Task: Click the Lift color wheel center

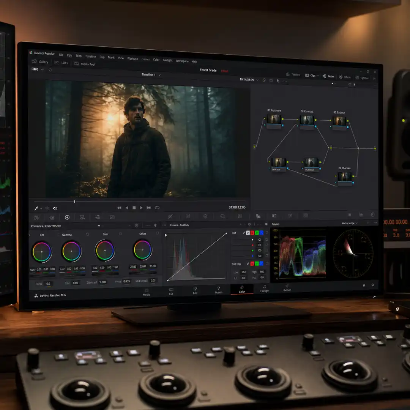Action: [42, 252]
